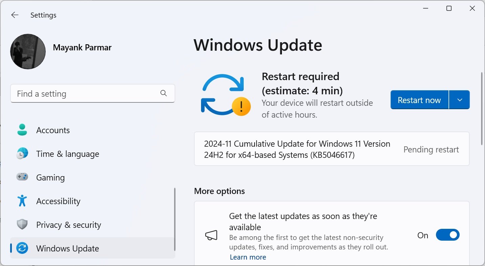Image resolution: width=485 pixels, height=266 pixels.
Task: Click the Windows Update sidebar sync icon
Action: (x=22, y=248)
